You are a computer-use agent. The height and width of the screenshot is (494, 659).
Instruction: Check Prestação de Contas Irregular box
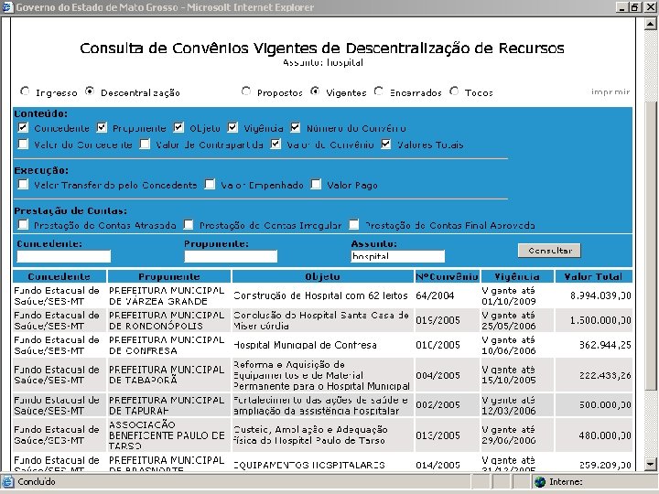tap(189, 225)
